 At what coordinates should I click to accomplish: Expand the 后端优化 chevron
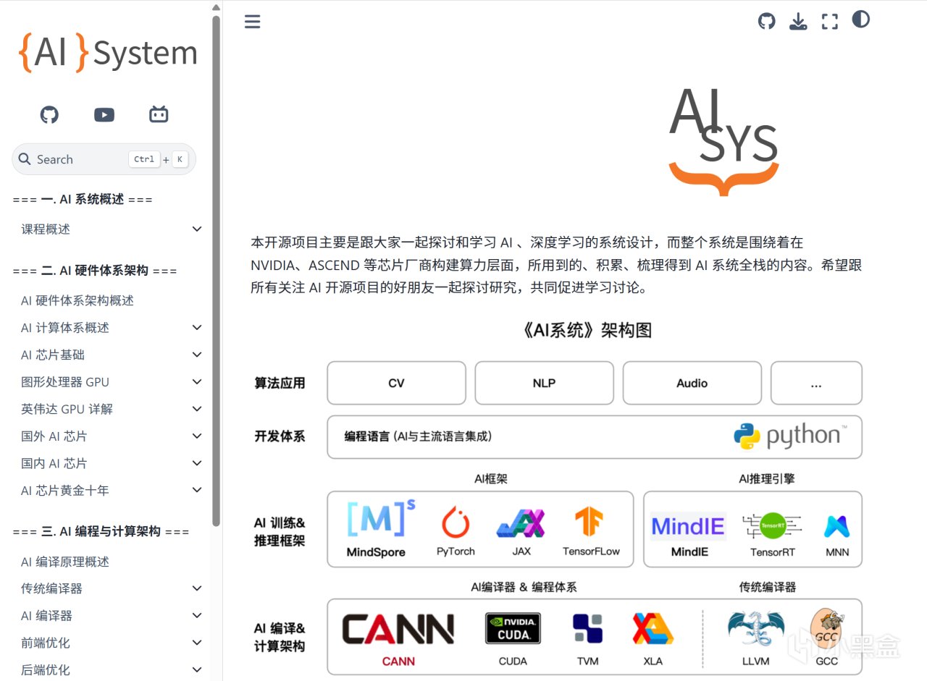coord(197,670)
